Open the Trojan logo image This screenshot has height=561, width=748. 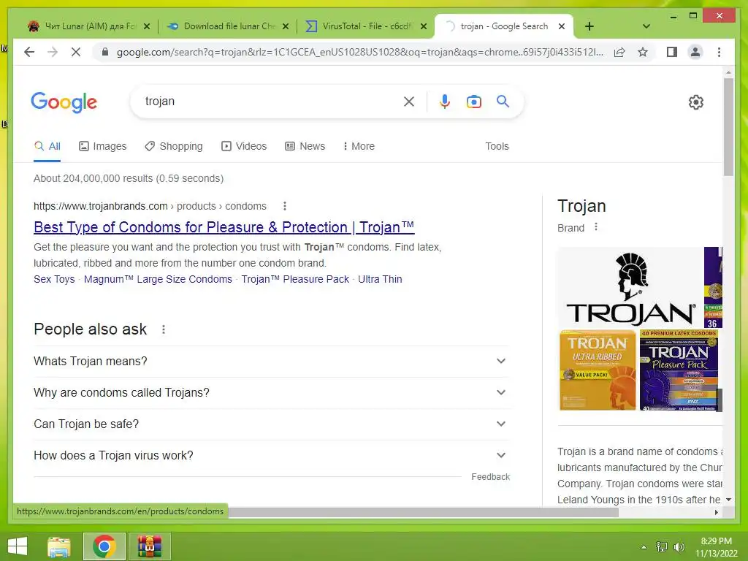pos(630,287)
